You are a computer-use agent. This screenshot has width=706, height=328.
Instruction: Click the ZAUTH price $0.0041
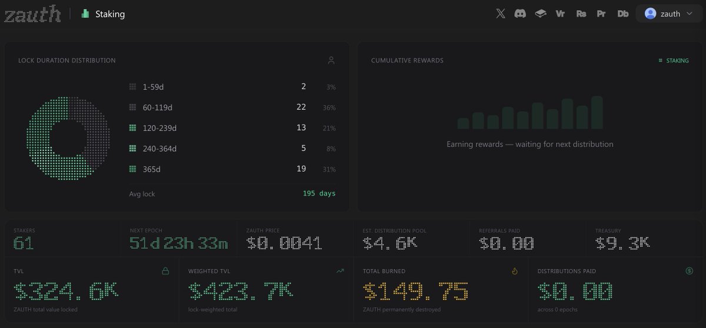click(x=284, y=243)
